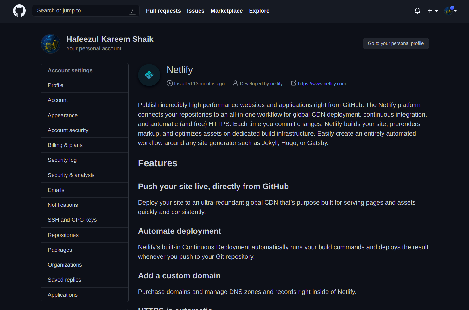Go to Saved replies settings
This screenshot has width=469, height=310.
tap(85, 280)
